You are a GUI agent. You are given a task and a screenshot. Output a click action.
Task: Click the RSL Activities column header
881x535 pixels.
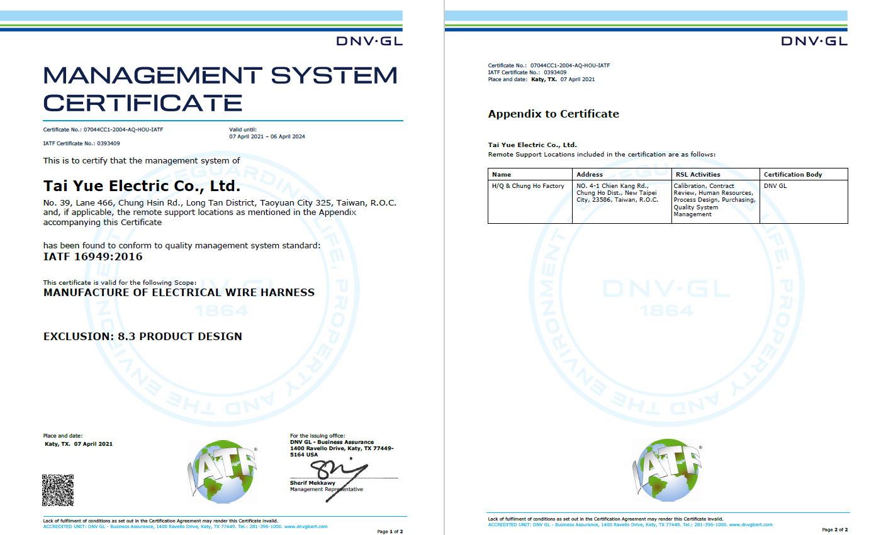point(697,174)
